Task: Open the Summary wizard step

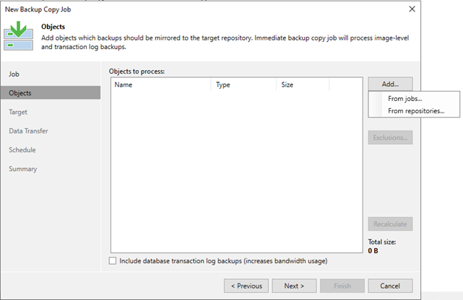Action: pos(22,169)
